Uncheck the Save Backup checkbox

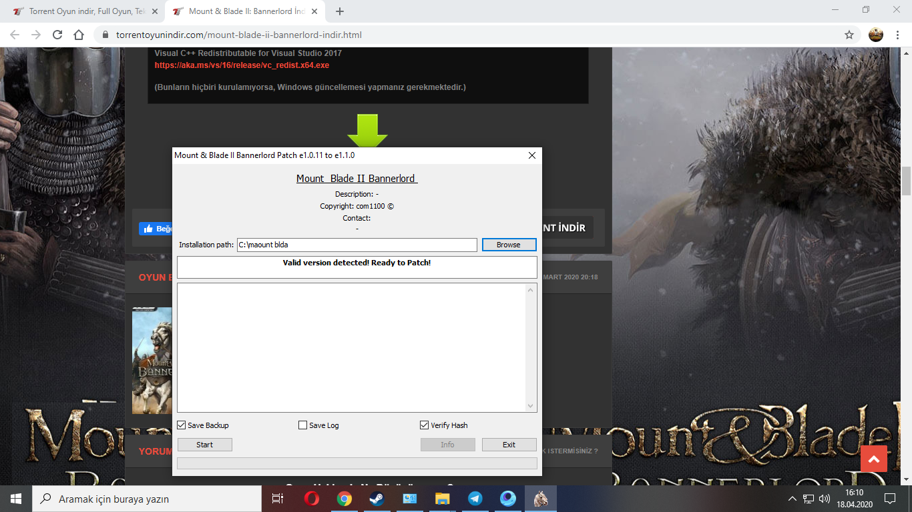(x=182, y=425)
